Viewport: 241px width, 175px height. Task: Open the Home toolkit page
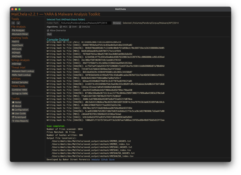click(x=16, y=102)
